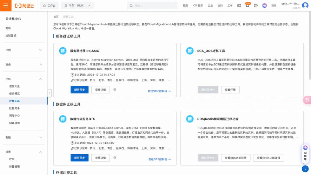Open the orange hamburger main menu
Viewport: 311px width, 175px height.
[x=6, y=6]
